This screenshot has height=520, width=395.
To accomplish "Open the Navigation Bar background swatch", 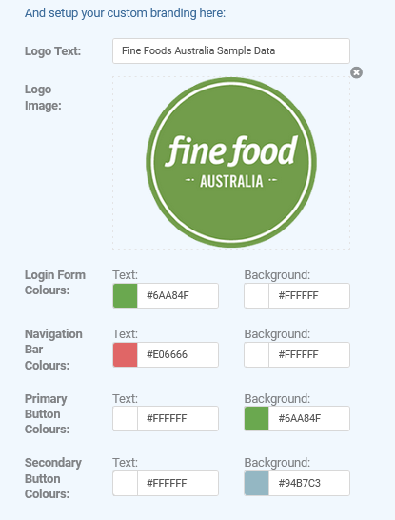I will click(256, 354).
